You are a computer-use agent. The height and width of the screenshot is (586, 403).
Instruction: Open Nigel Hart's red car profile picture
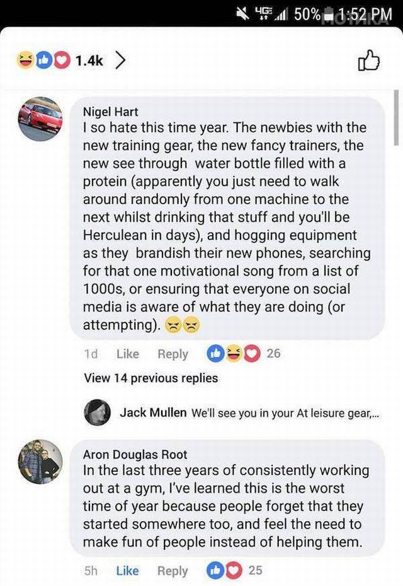pos(40,119)
